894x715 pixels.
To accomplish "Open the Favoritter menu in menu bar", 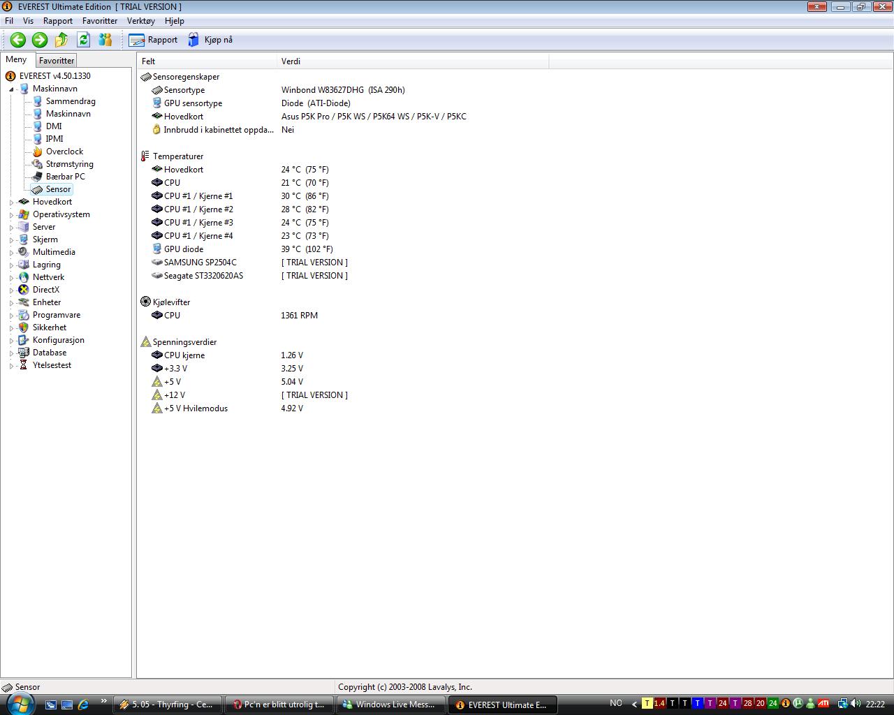I will [x=100, y=21].
